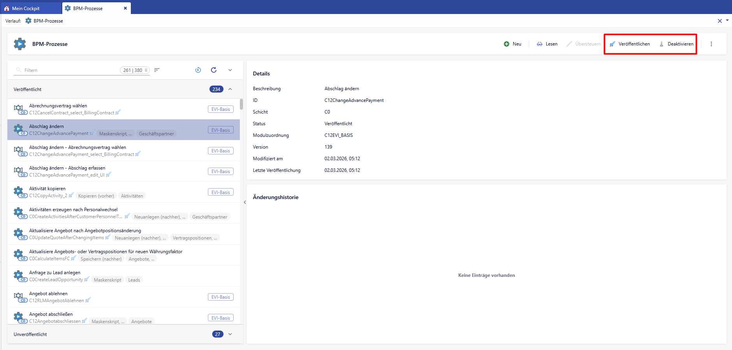Create a new process with Neu

pos(512,44)
